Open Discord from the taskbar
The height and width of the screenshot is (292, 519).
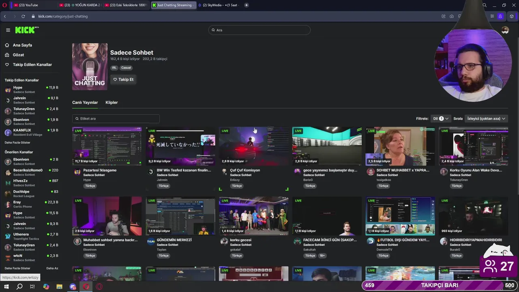(73, 287)
